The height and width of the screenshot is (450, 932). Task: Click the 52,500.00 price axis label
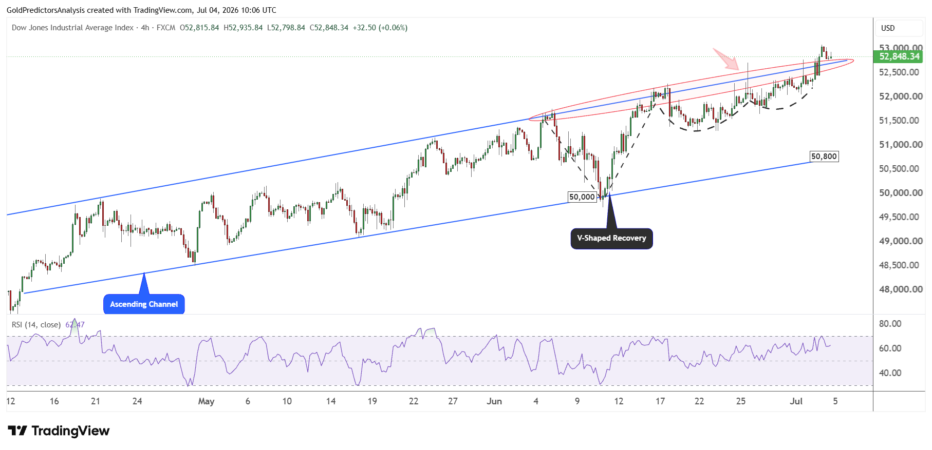coord(899,72)
